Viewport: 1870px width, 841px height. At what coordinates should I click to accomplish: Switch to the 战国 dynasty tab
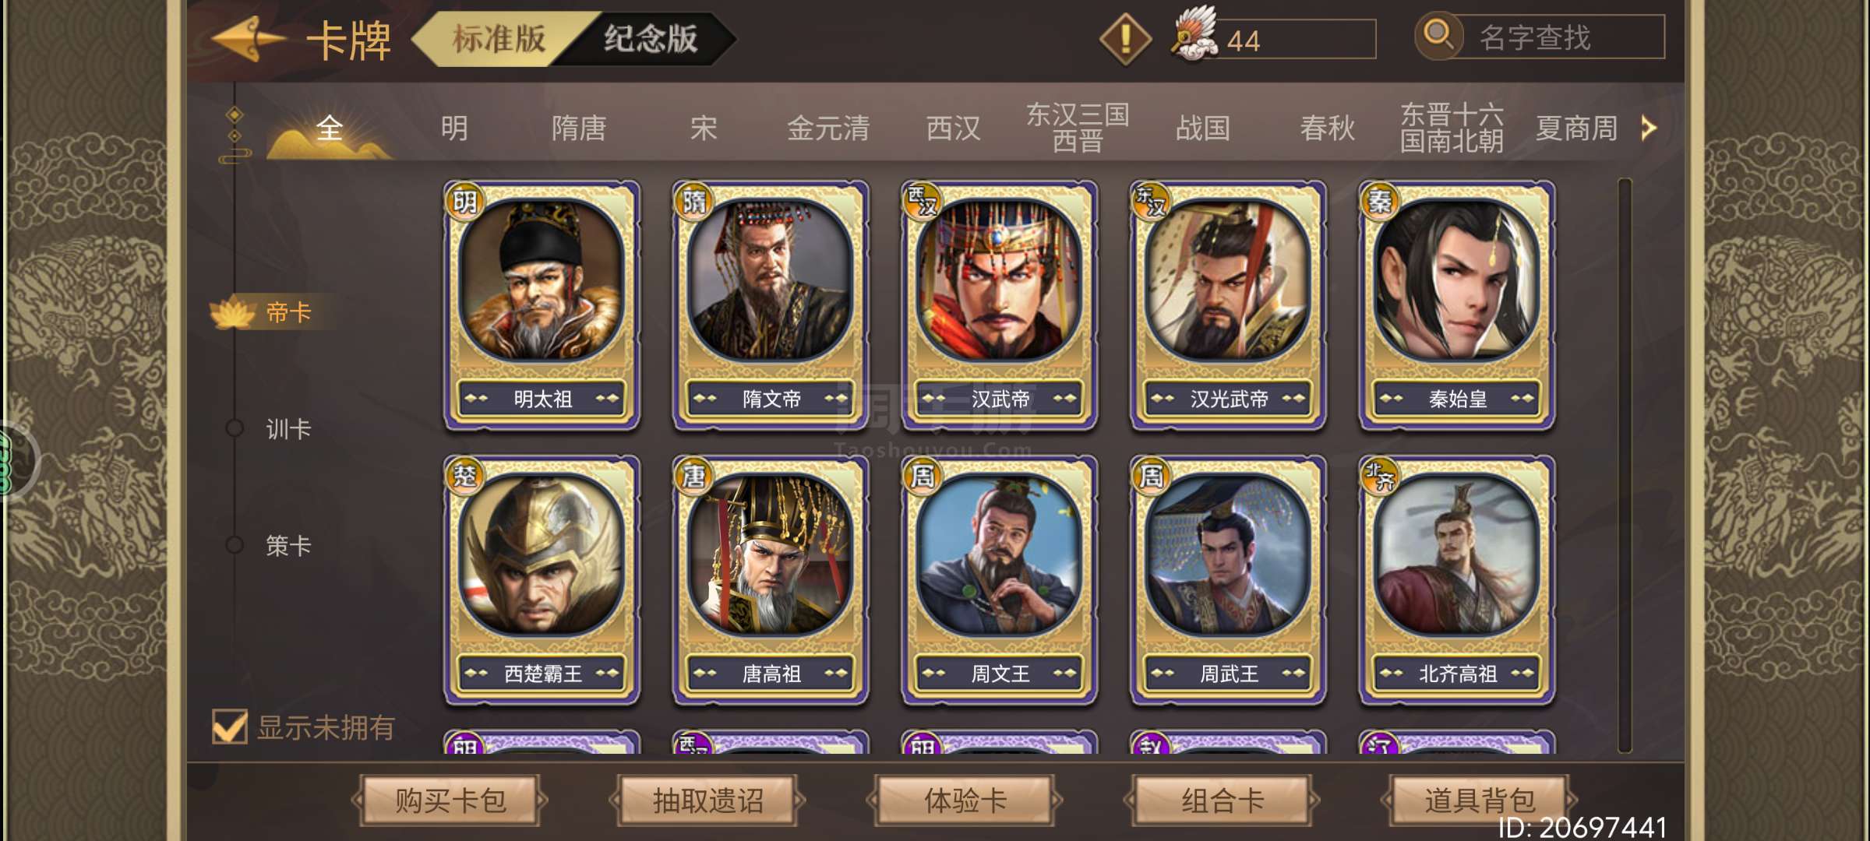coord(1202,128)
